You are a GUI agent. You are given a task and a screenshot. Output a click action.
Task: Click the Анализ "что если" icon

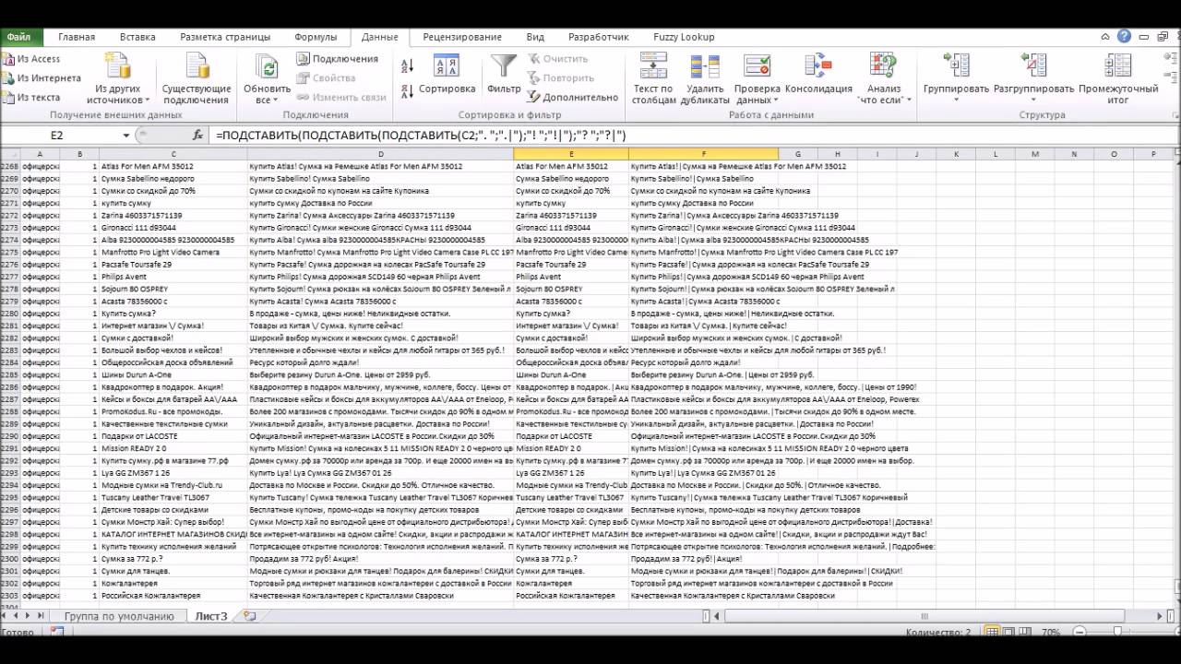point(883,66)
